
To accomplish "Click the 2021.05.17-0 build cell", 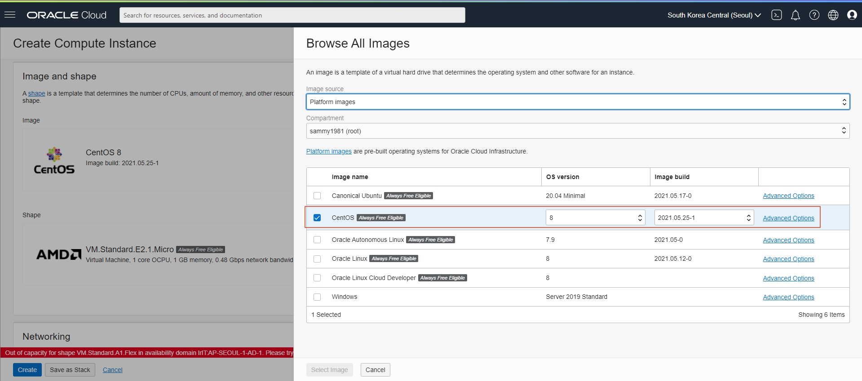I will click(x=673, y=196).
